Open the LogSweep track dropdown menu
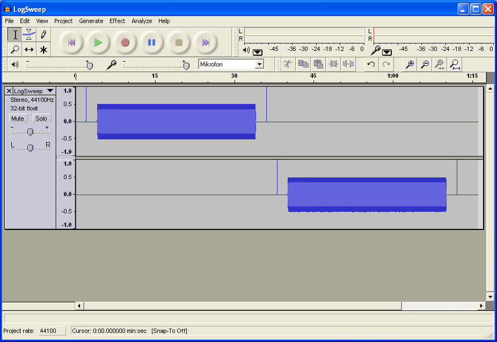Screen dimensions: 497x342 click(x=50, y=91)
